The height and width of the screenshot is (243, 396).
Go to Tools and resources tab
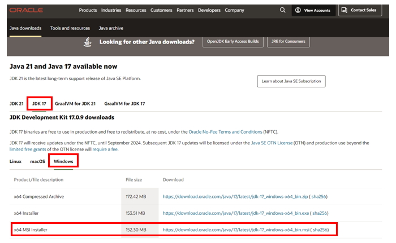[70, 28]
